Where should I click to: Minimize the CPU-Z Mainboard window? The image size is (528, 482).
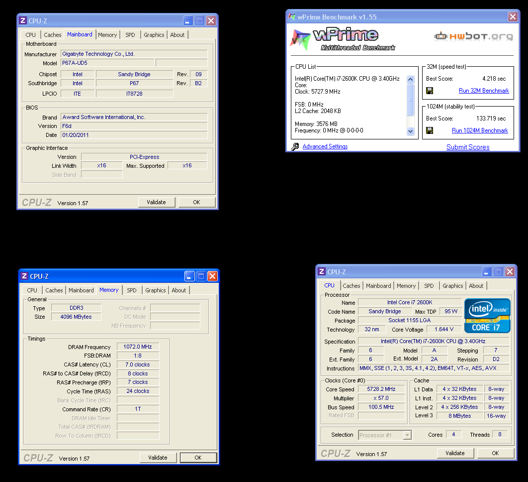[x=188, y=21]
